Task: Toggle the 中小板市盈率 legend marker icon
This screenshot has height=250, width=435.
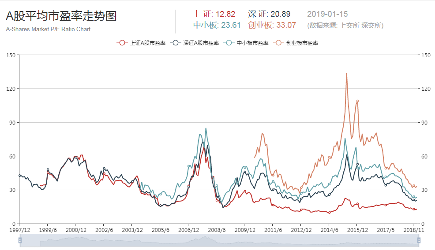Action: (x=229, y=43)
